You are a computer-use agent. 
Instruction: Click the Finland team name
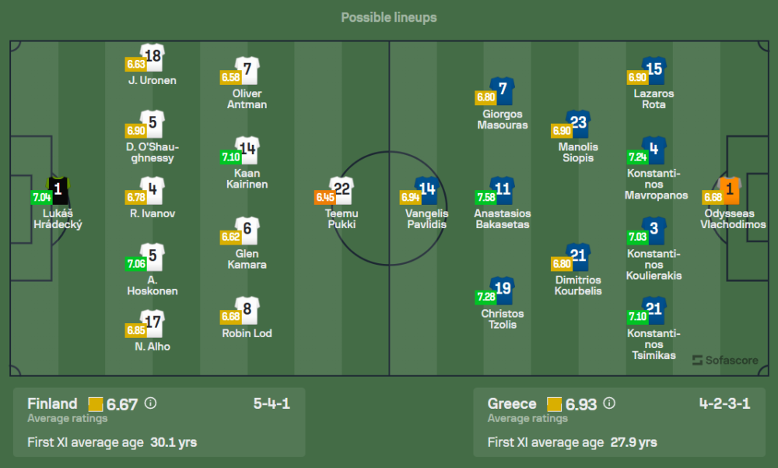[x=52, y=403]
